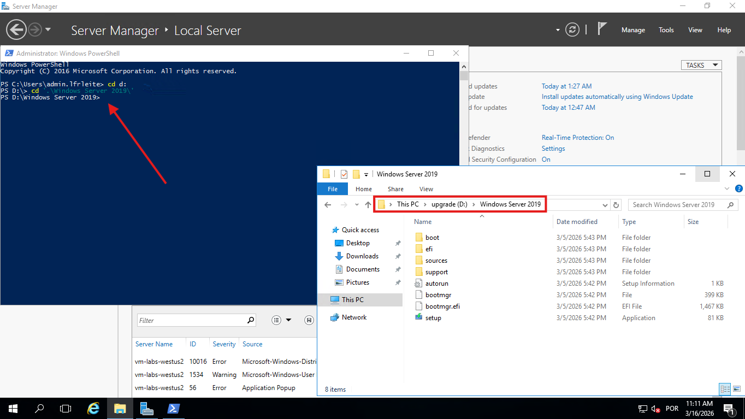Select the sources folder in file list
The height and width of the screenshot is (419, 745).
coord(436,261)
